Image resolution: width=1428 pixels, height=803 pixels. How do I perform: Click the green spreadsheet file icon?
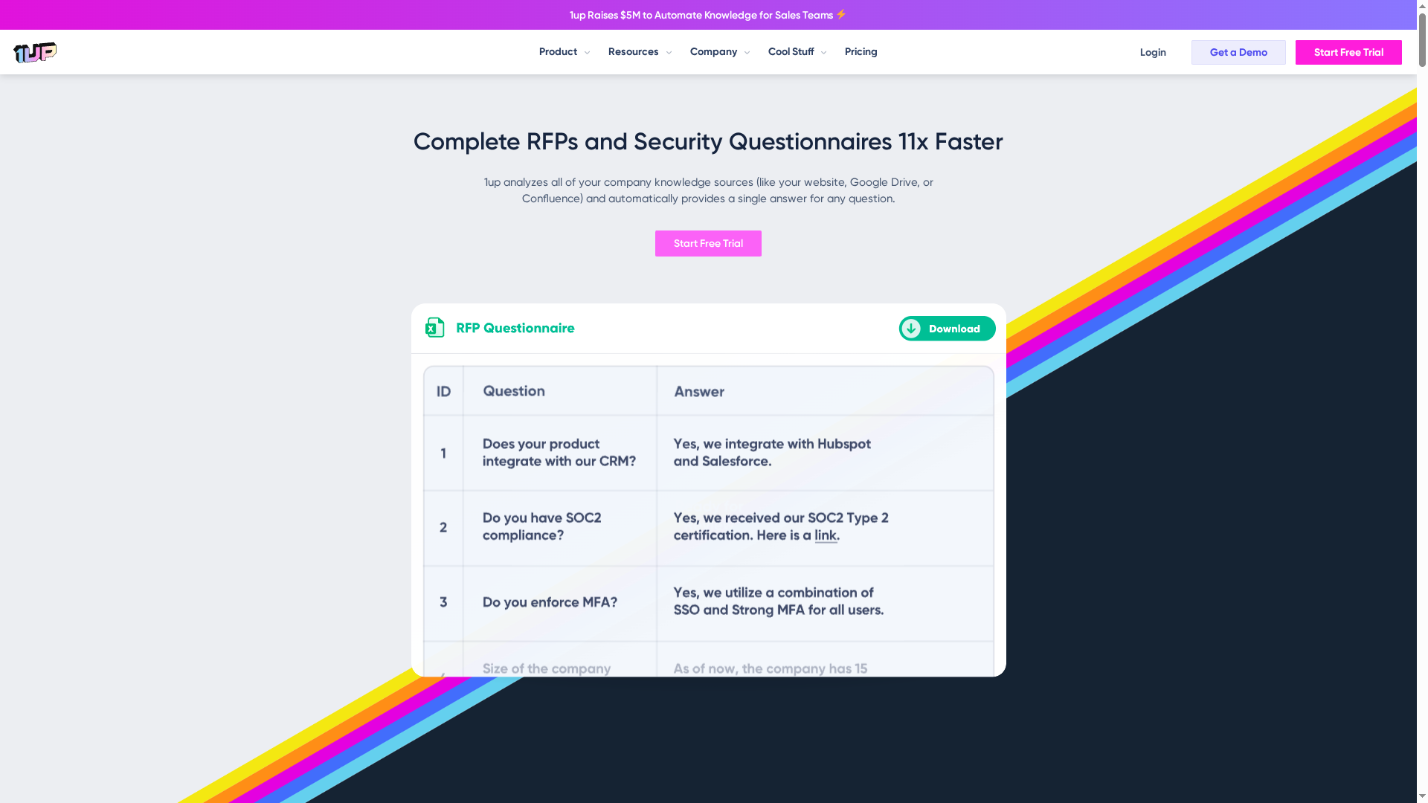434,327
